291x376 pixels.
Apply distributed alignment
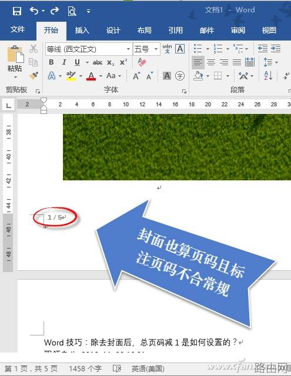pyautogui.click(x=250, y=62)
